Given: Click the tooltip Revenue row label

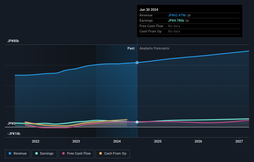Looking at the screenshot, I should pyautogui.click(x=146, y=15).
